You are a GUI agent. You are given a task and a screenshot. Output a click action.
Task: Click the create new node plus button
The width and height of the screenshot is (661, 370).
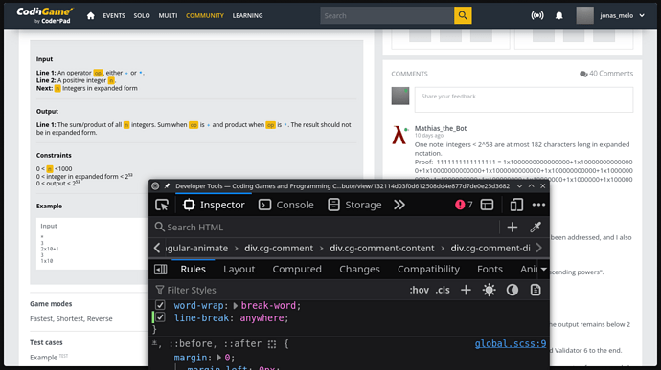click(513, 228)
